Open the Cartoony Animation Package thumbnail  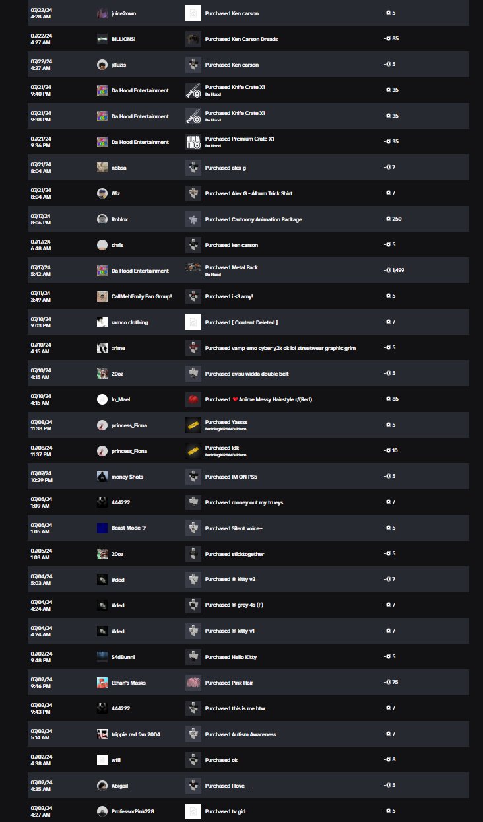(x=193, y=219)
